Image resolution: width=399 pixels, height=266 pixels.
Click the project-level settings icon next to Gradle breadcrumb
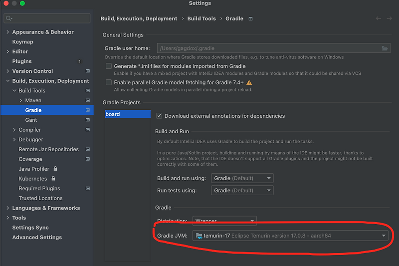pos(251,19)
